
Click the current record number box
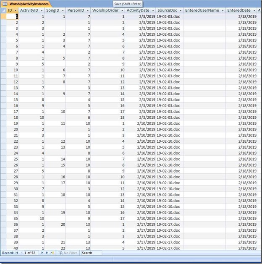point(31,253)
